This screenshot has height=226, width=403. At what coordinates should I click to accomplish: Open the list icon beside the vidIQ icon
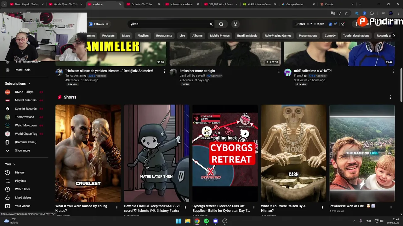[x=336, y=24]
